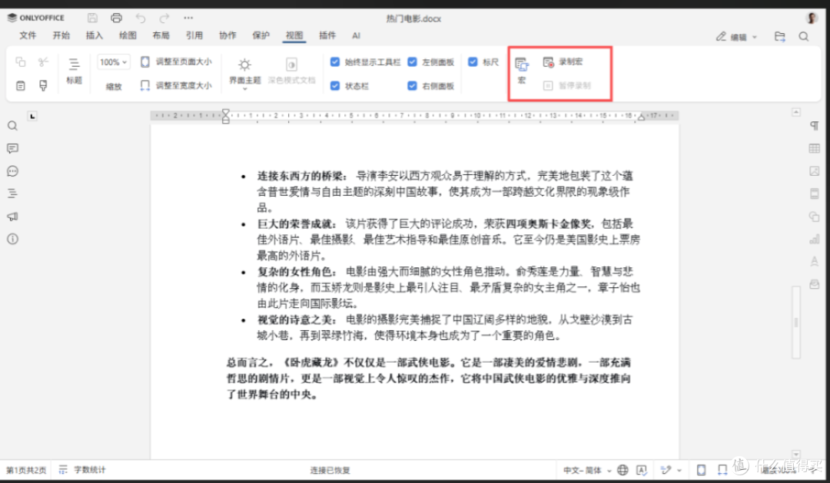
Task: Switch to the 绘图 tab
Action: click(x=128, y=35)
